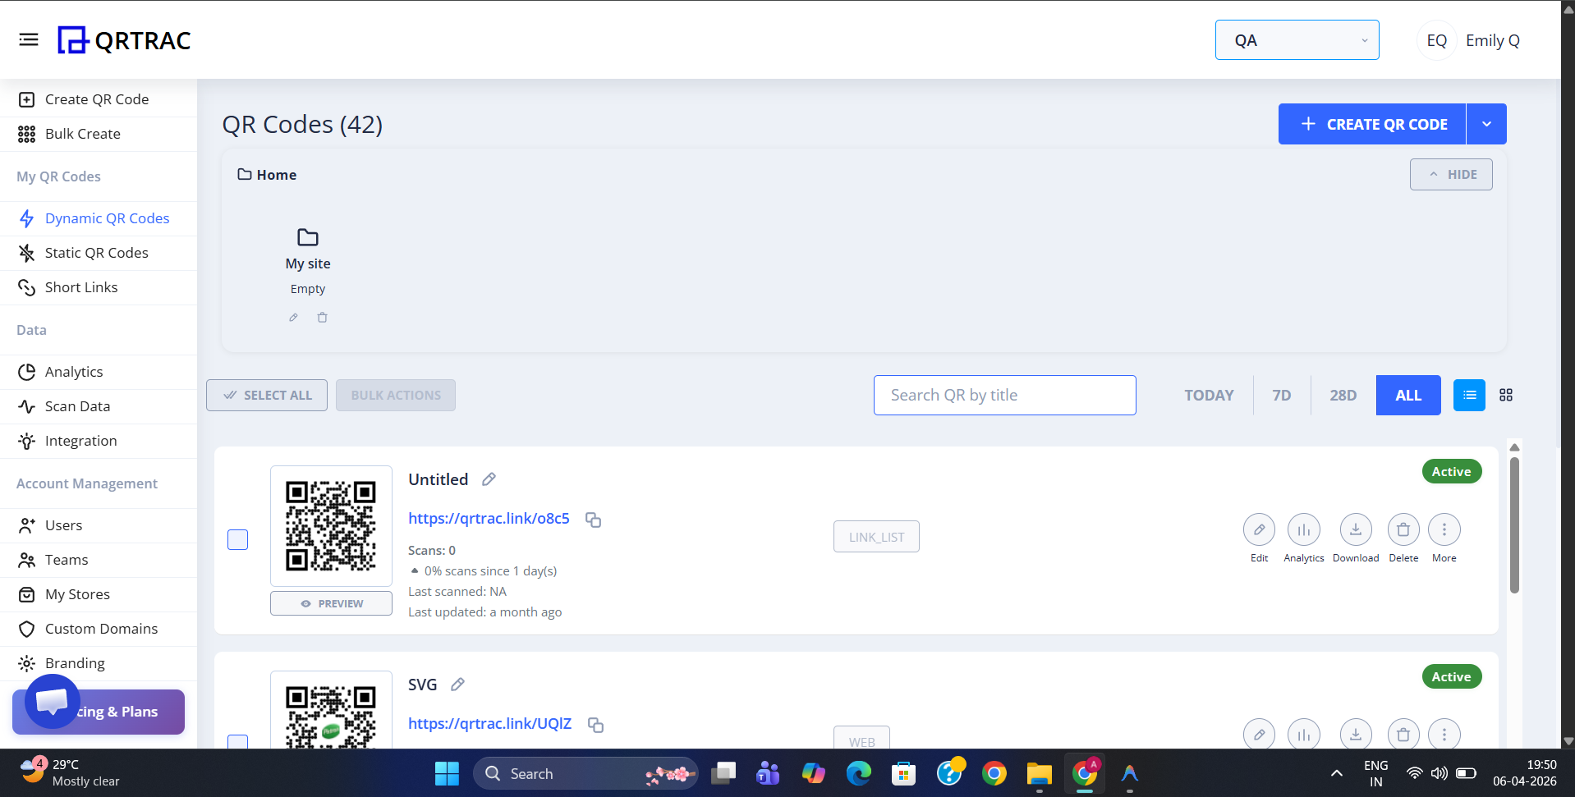Click the hamburger menu icon
Screen dimensions: 1575x797
[x=29, y=39]
